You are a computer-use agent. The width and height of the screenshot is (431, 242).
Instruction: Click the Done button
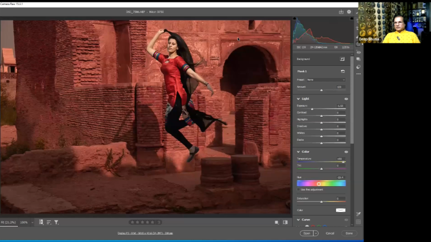click(349, 233)
